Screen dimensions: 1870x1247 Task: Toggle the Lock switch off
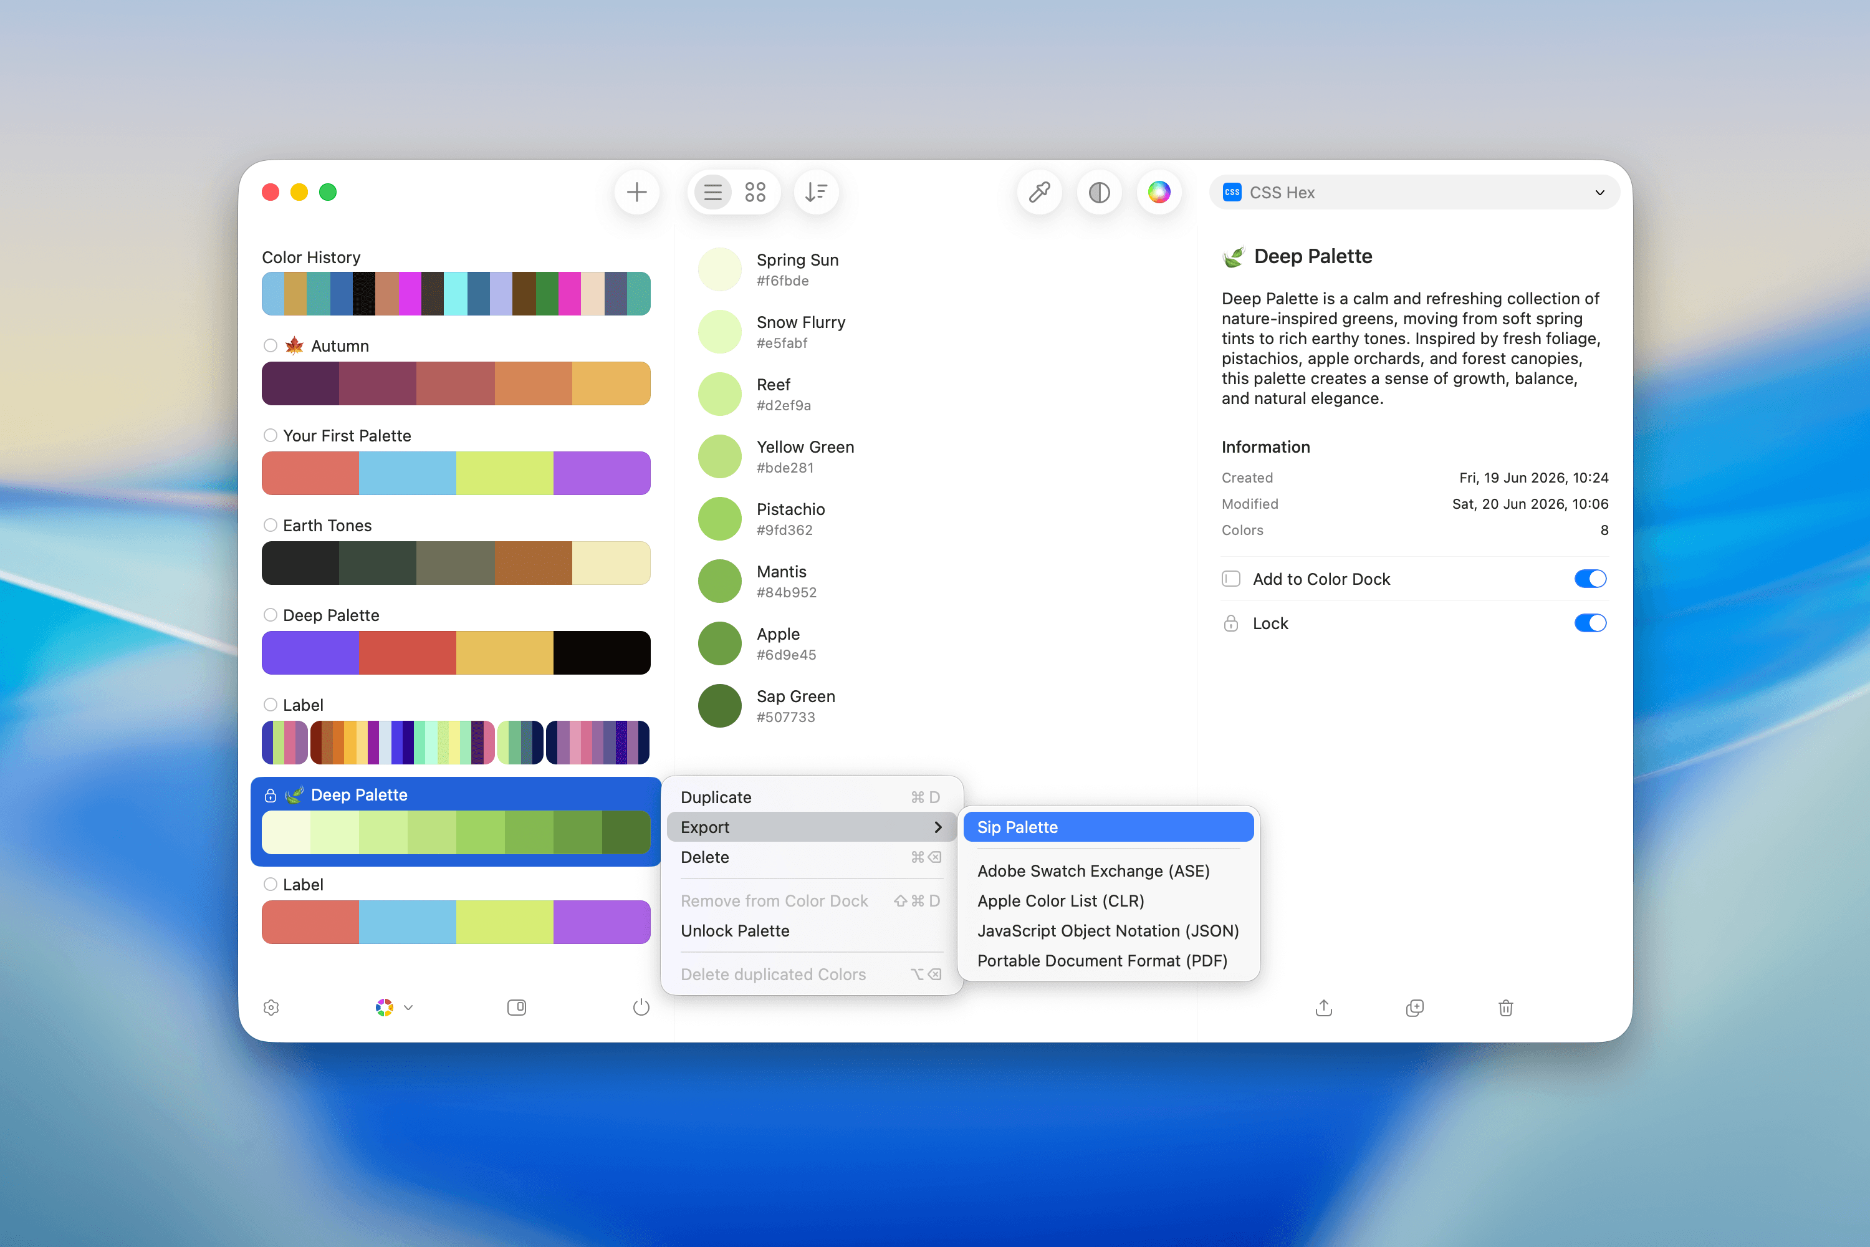[1590, 623]
